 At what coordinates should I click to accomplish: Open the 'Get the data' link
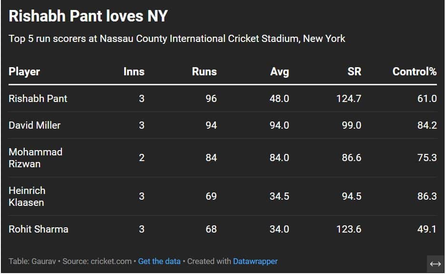tap(159, 261)
